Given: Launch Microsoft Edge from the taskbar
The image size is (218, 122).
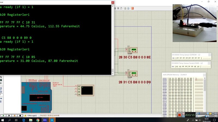Looking at the screenshot, I should [x=24, y=120].
